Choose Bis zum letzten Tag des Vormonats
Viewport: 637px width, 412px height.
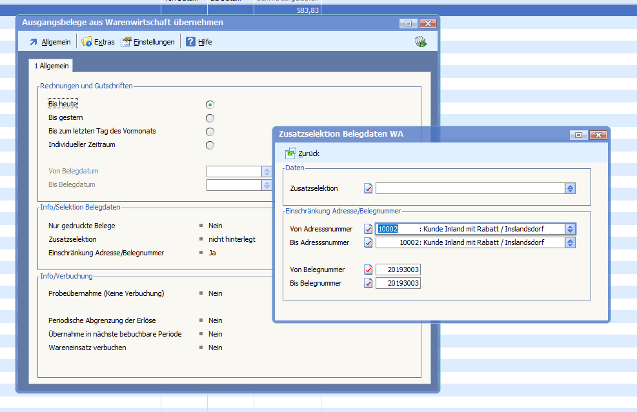(x=210, y=132)
